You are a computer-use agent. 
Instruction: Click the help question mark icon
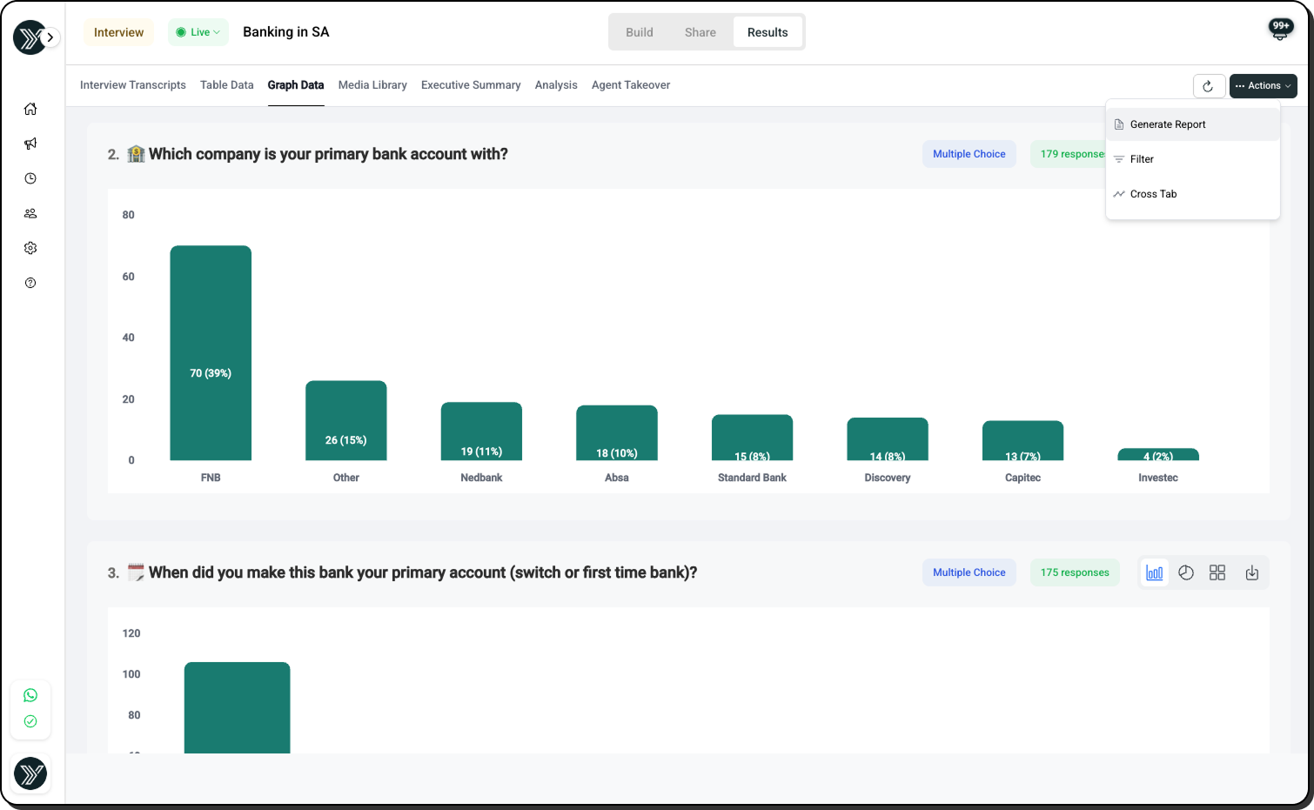[x=30, y=283]
